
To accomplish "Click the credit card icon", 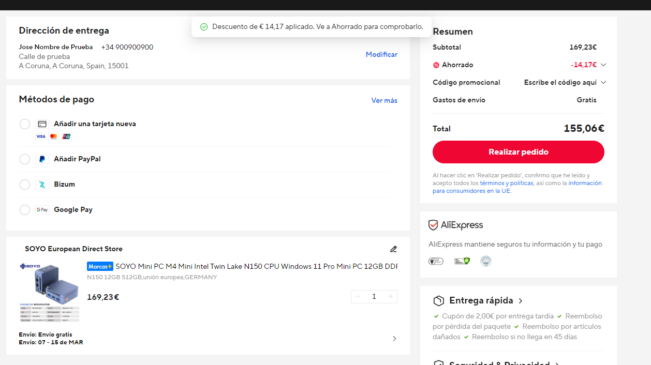I will (42, 124).
